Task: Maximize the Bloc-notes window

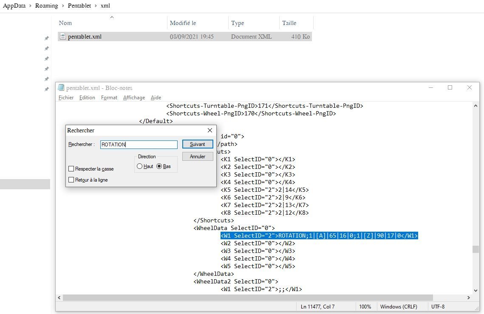Action: pyautogui.click(x=450, y=88)
